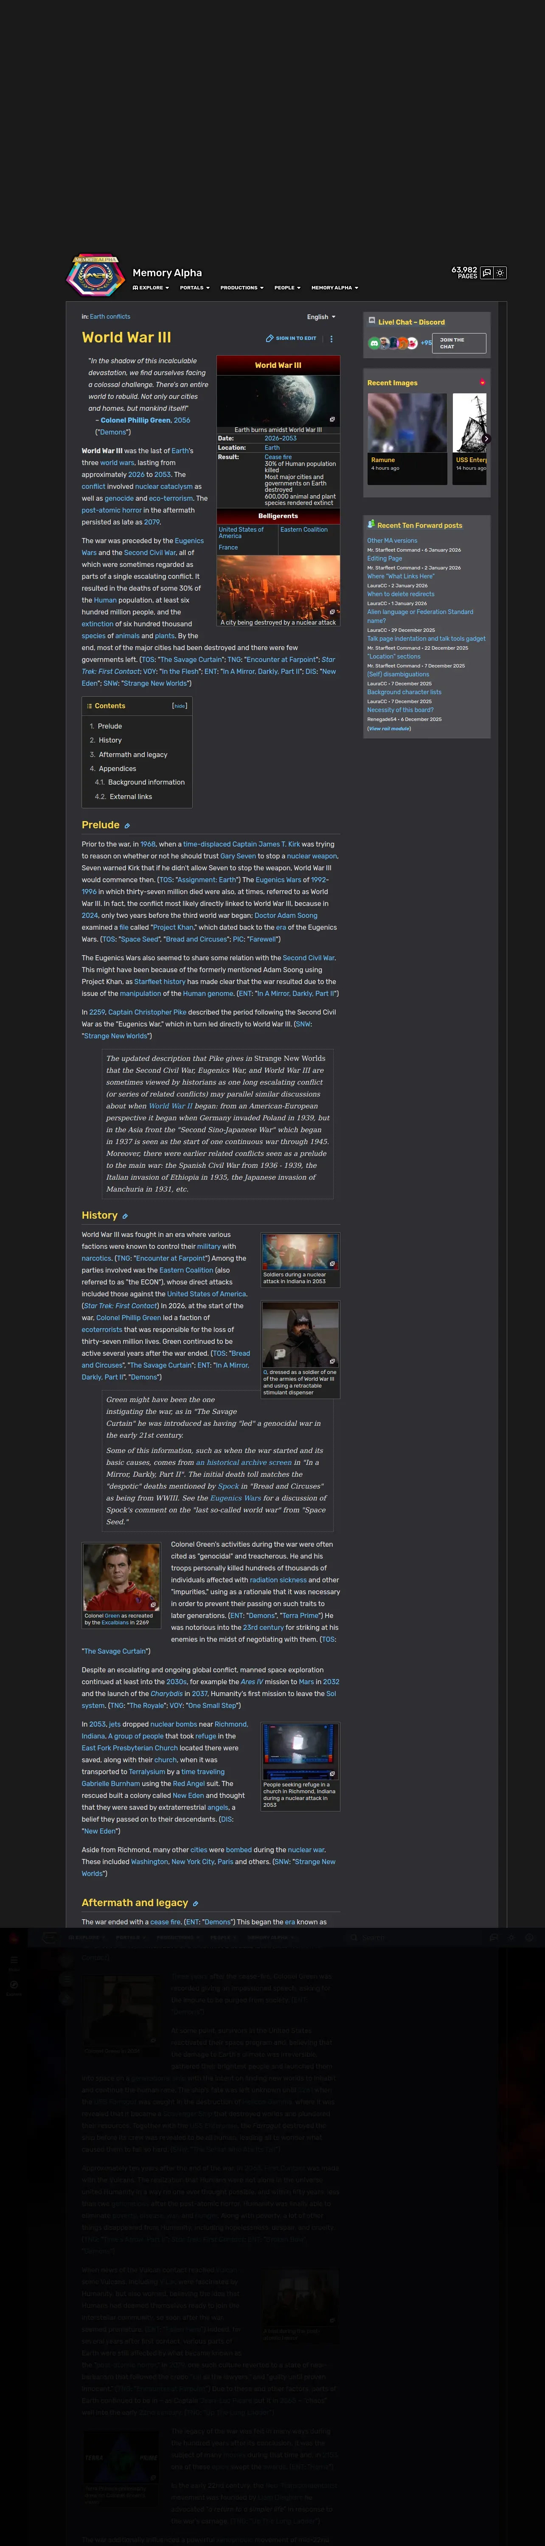Open the 63,982 pages counter
The image size is (545, 2546).
click(x=464, y=272)
